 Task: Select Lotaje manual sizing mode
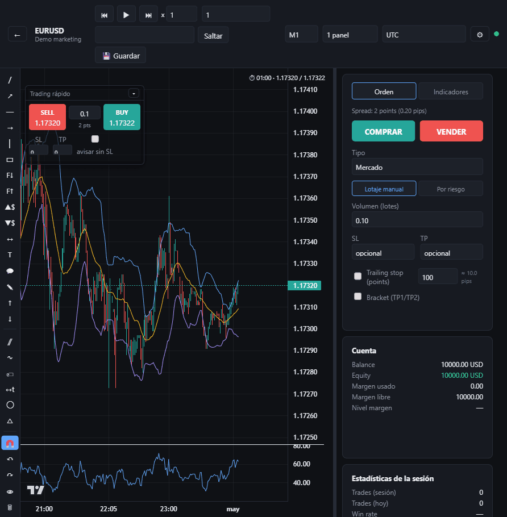pyautogui.click(x=384, y=189)
